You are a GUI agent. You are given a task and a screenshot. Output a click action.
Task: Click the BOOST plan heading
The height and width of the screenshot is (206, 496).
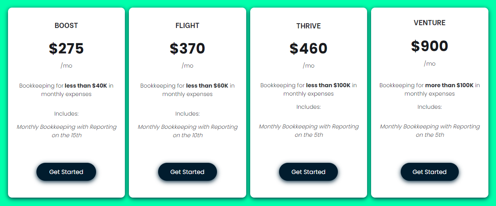(x=66, y=26)
